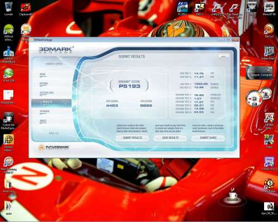Open the white document file on desktop
Image resolution: width=278 pixels, height=222 pixels.
(8, 97)
